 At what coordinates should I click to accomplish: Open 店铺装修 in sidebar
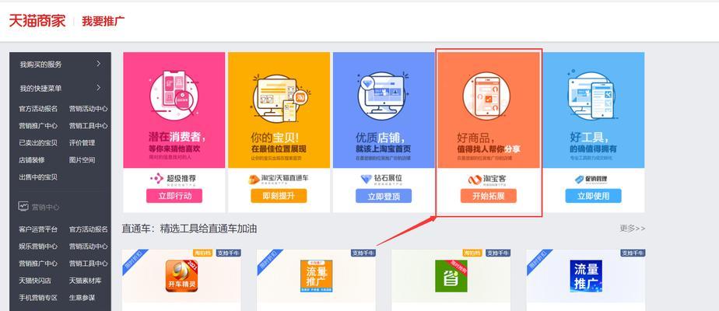[32, 160]
